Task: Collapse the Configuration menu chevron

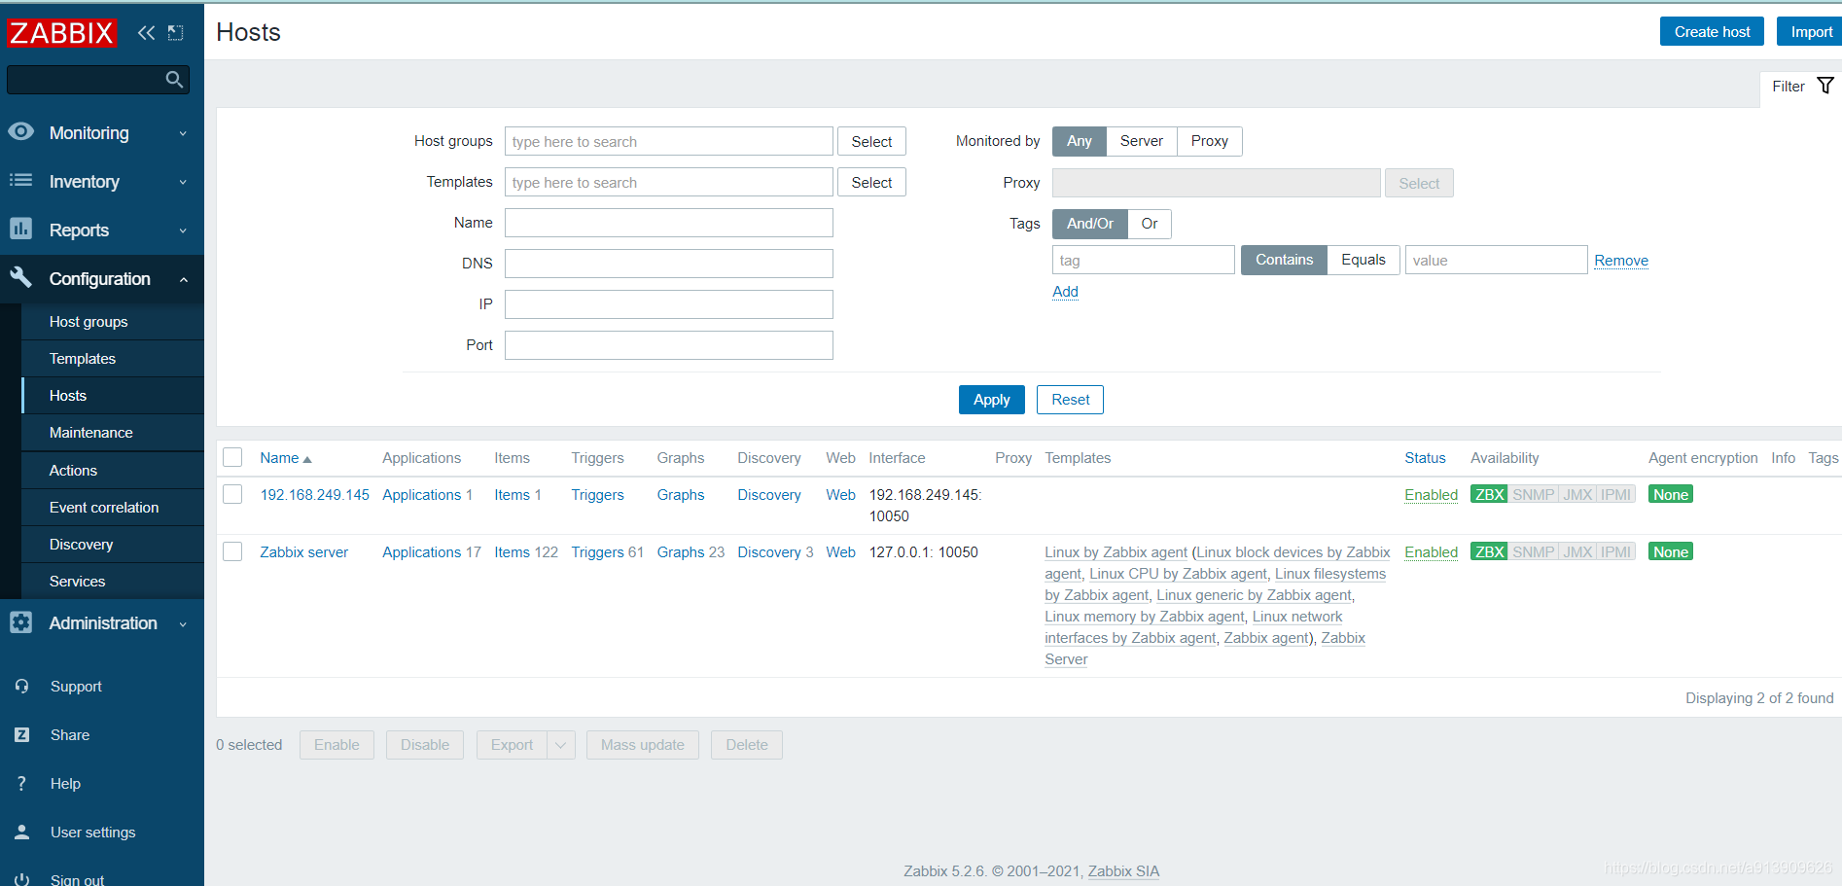Action: coord(183,279)
